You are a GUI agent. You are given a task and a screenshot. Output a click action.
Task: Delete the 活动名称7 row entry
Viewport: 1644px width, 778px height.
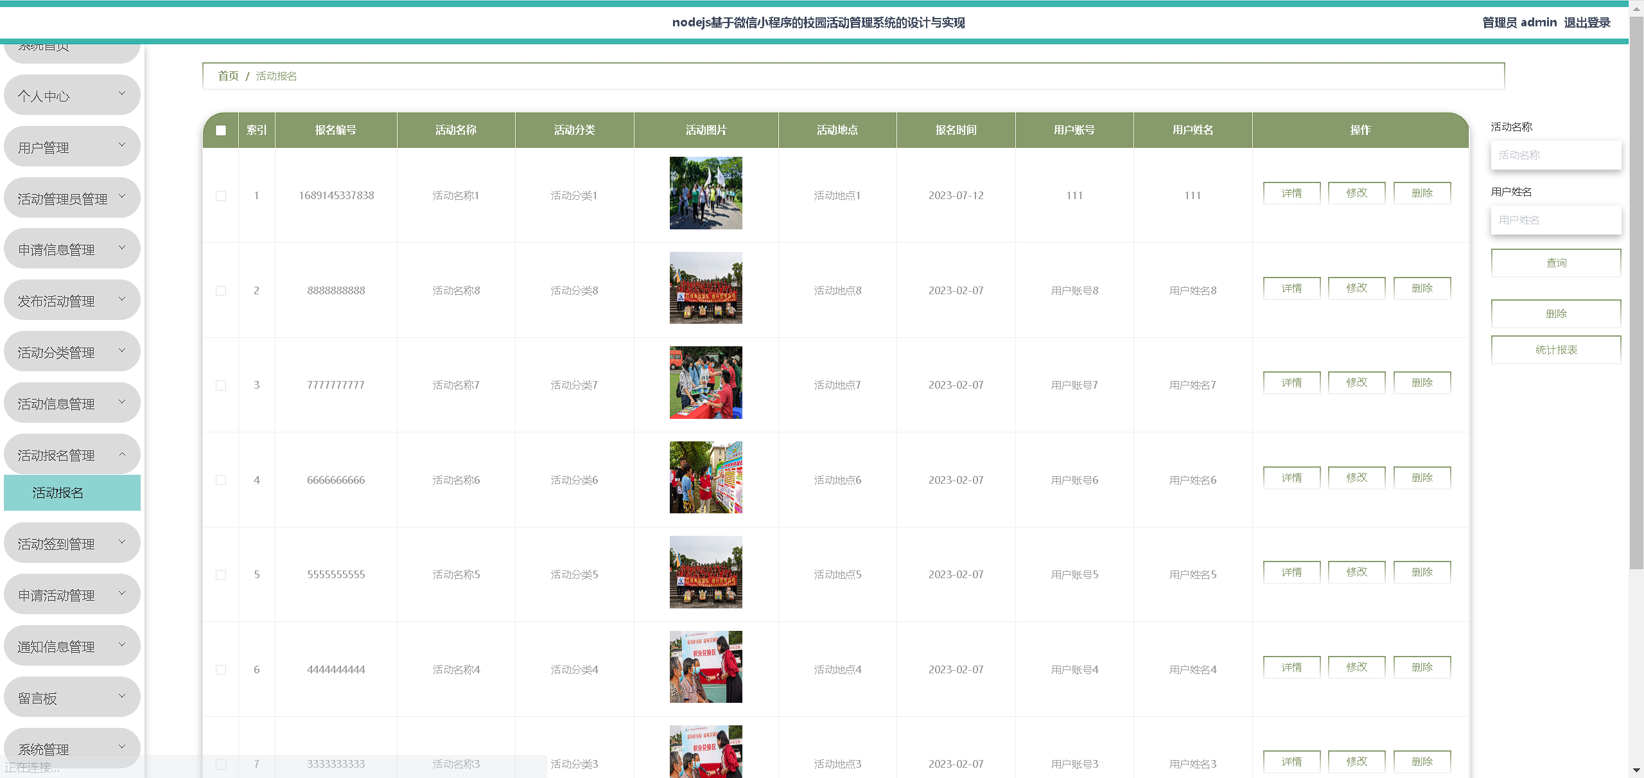pyautogui.click(x=1422, y=383)
